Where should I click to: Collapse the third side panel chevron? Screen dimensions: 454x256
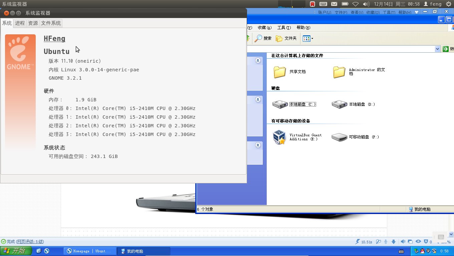pyautogui.click(x=258, y=145)
